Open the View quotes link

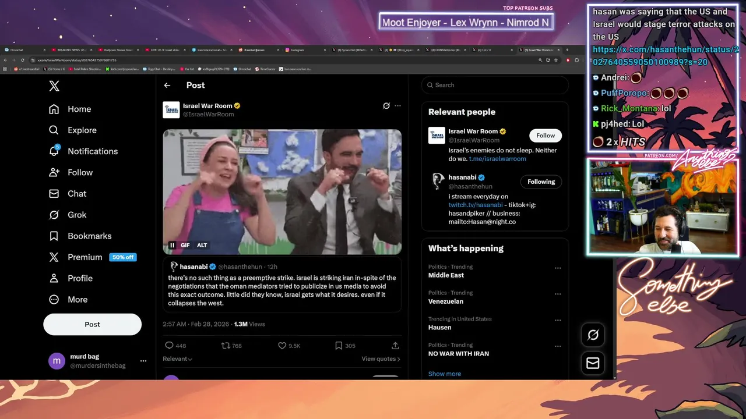381,359
